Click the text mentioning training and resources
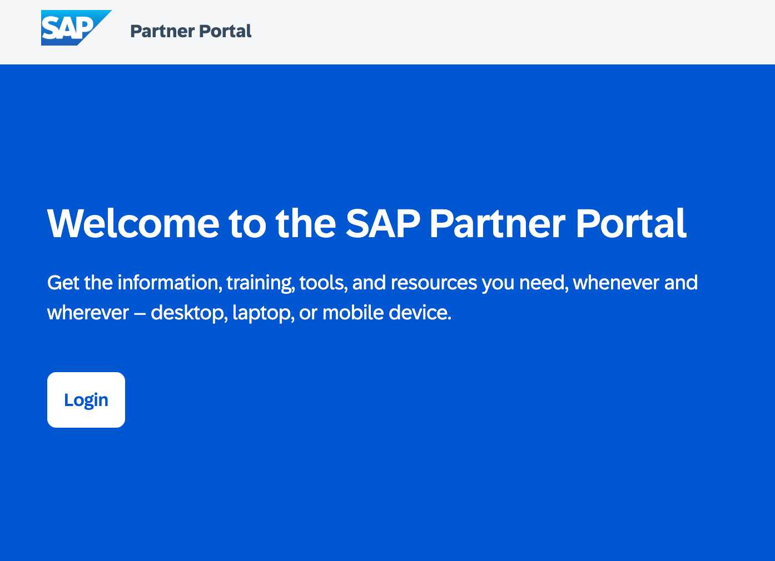 click(x=372, y=283)
